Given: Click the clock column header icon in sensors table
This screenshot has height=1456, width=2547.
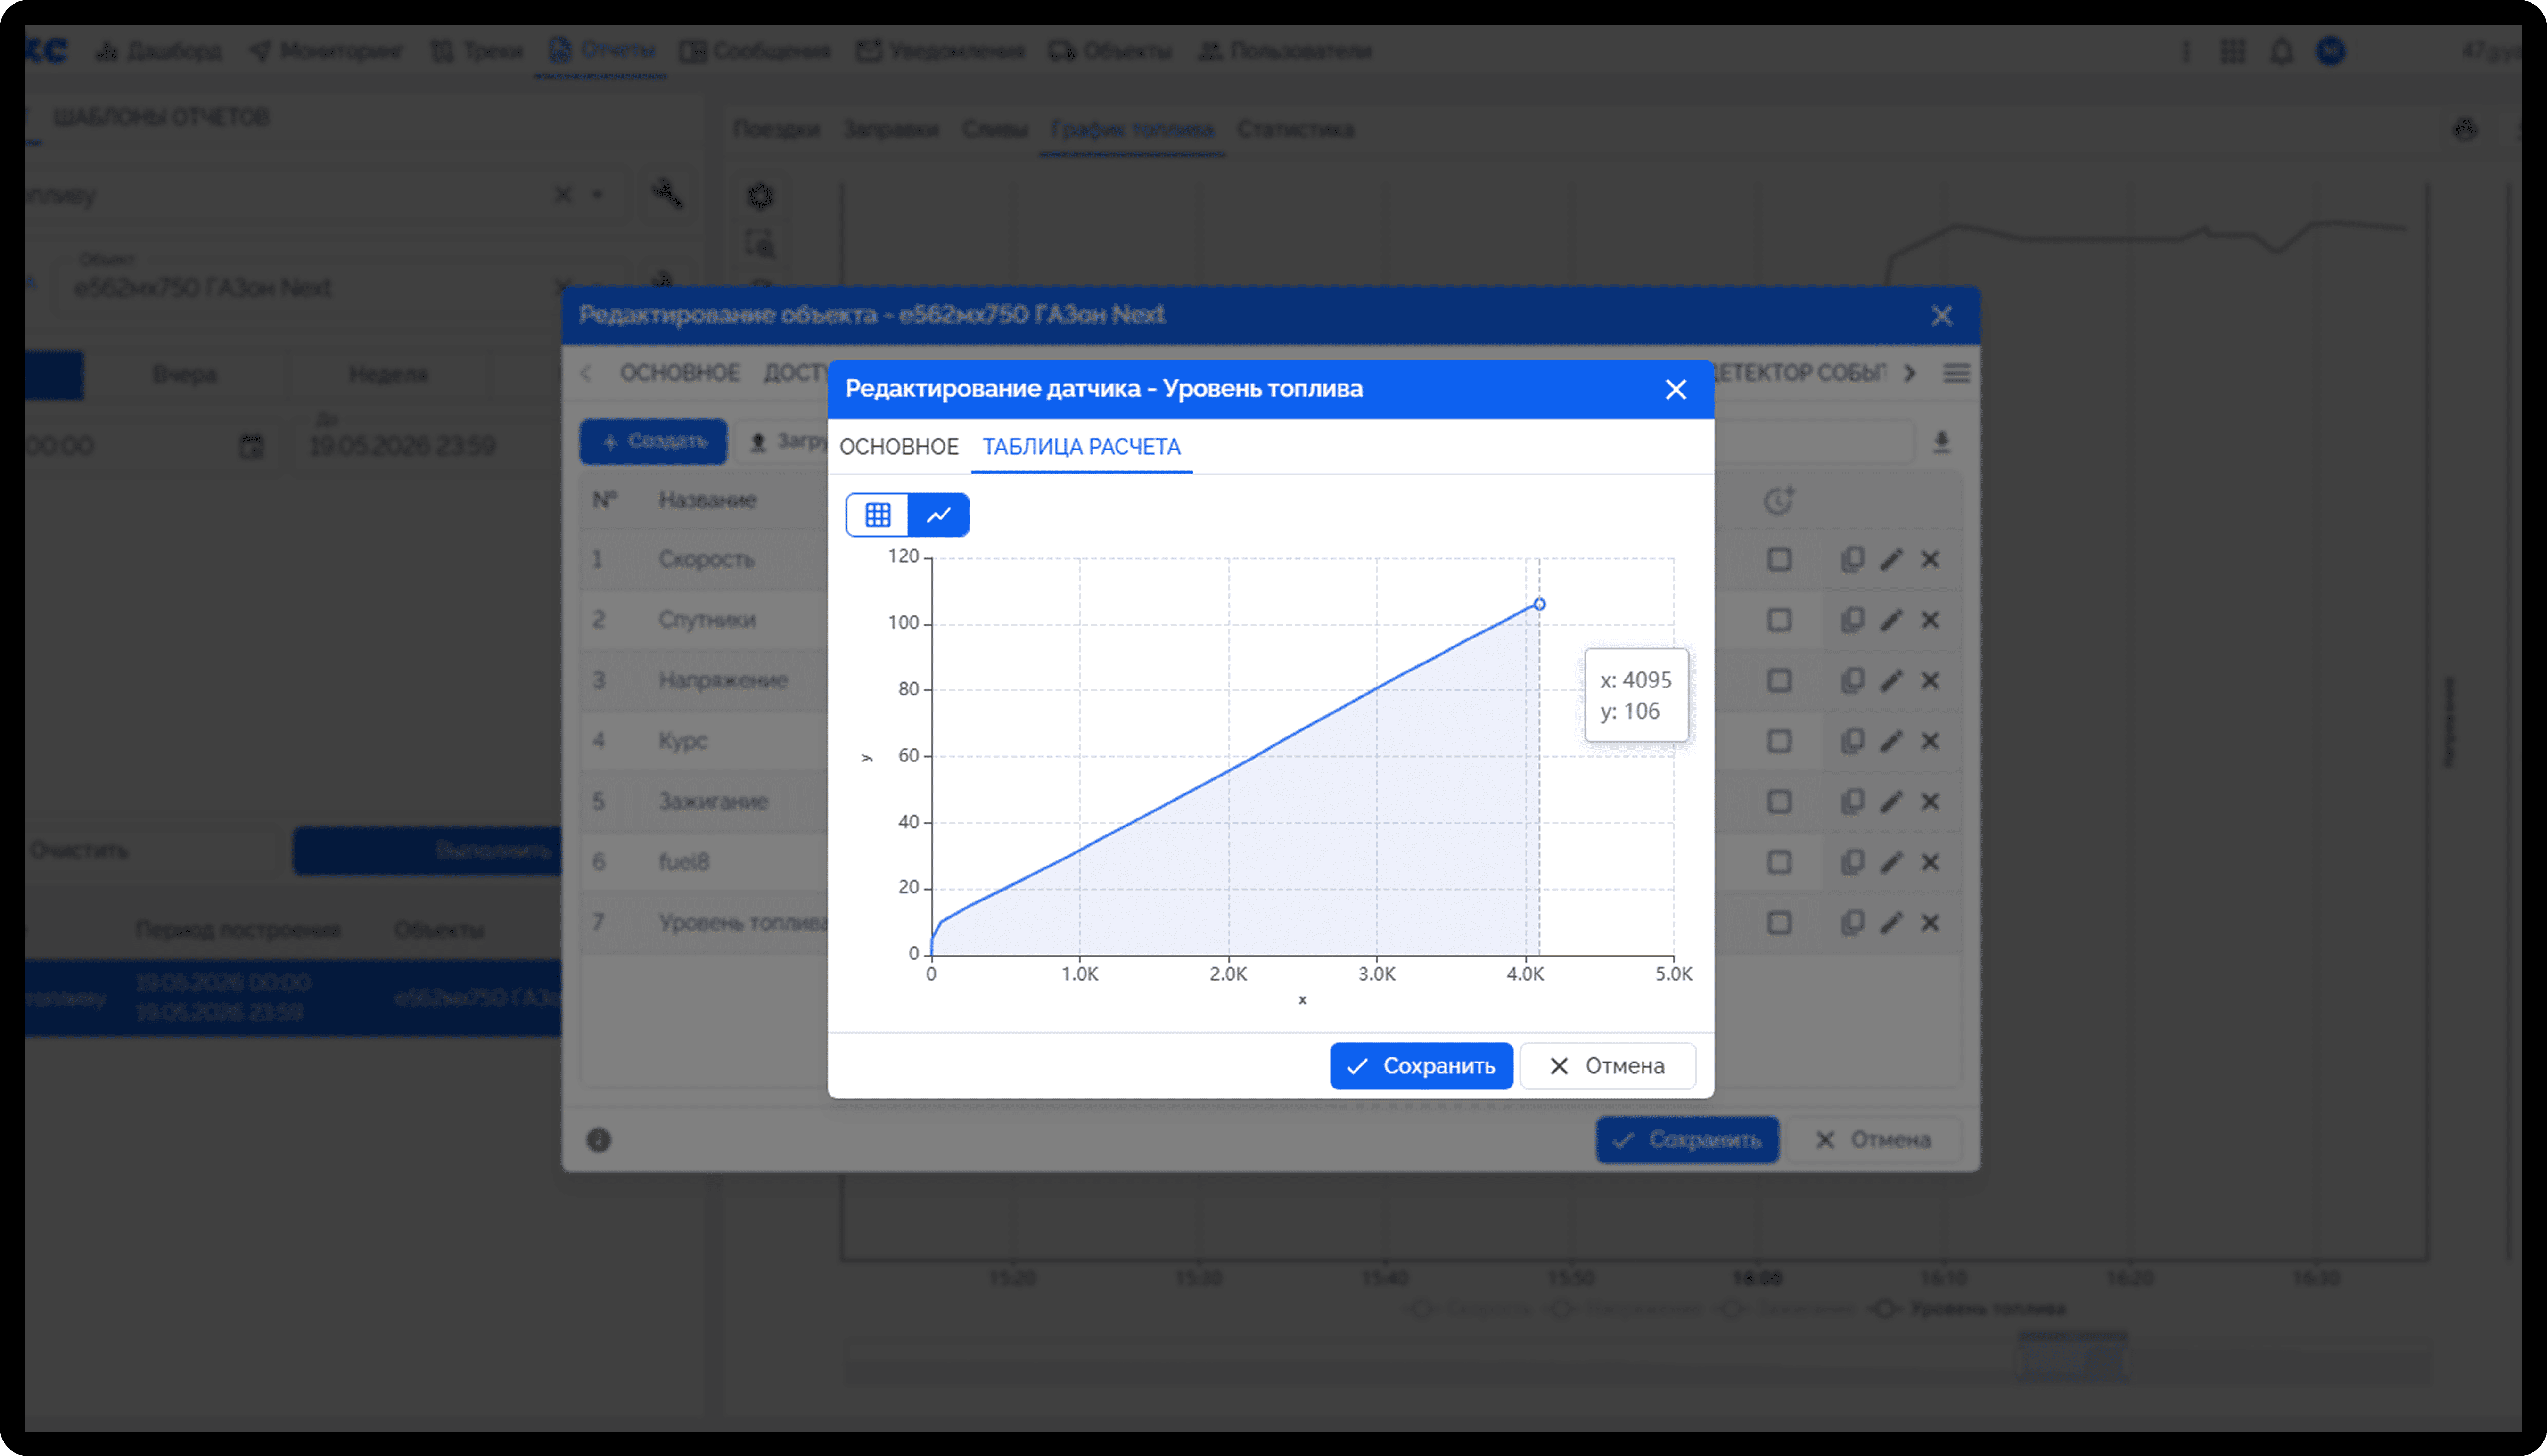Looking at the screenshot, I should click(x=1779, y=500).
